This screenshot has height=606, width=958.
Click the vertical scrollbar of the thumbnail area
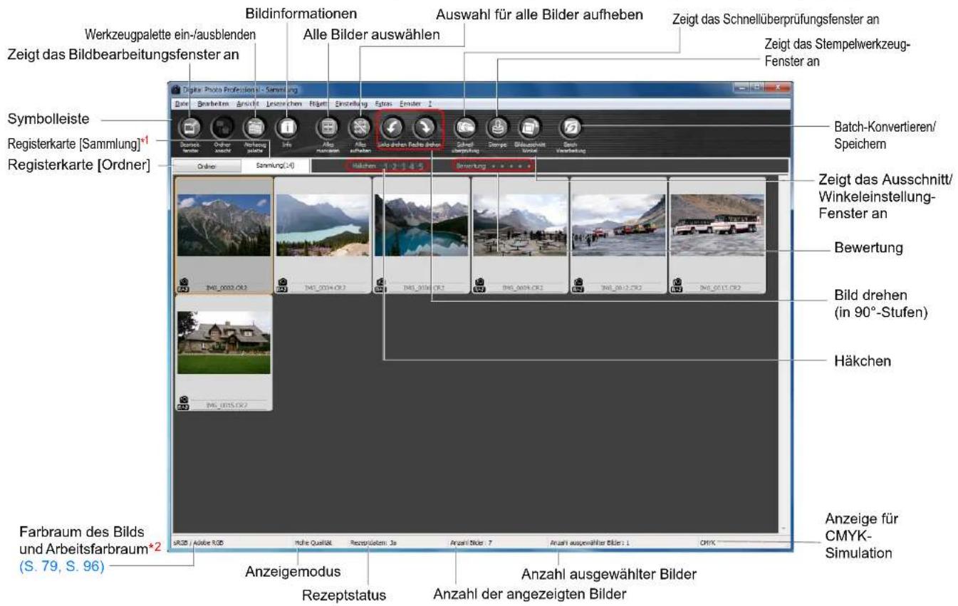click(783, 352)
